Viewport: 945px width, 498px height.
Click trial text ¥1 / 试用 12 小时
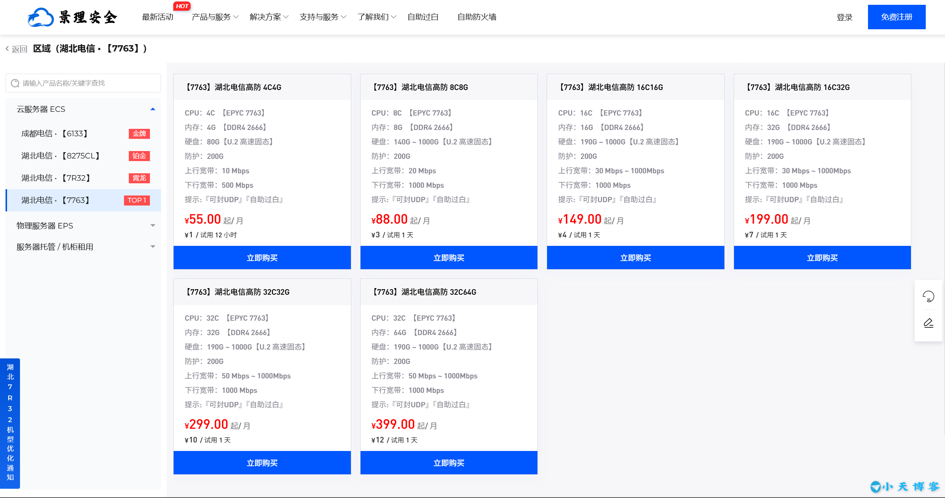(211, 235)
